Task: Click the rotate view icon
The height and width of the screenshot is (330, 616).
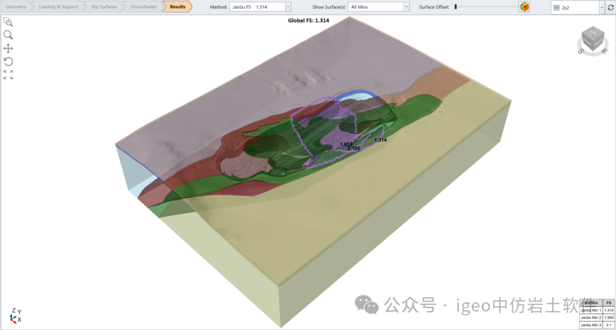Action: coord(8,62)
